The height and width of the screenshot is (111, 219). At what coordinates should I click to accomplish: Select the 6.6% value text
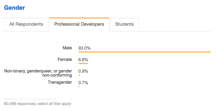point(83,60)
